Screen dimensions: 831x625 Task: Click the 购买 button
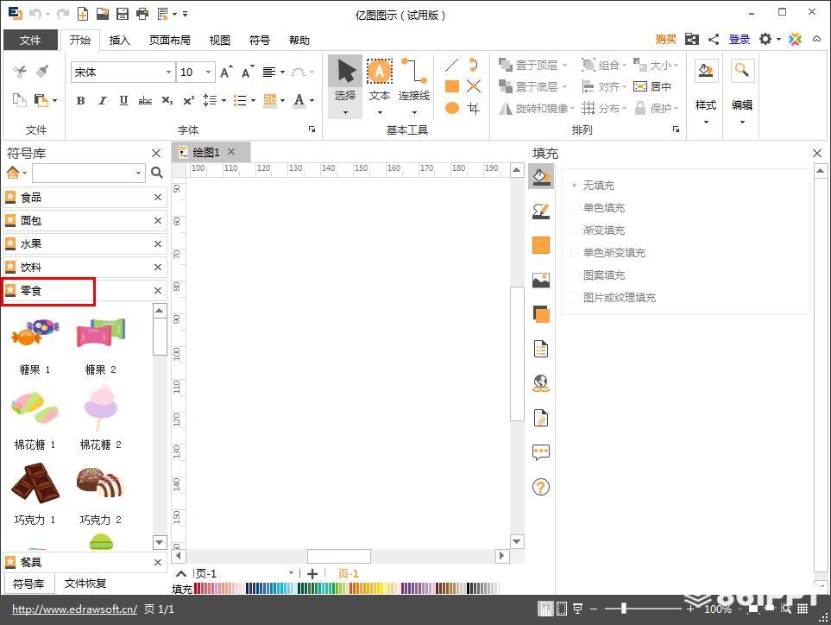click(x=665, y=39)
